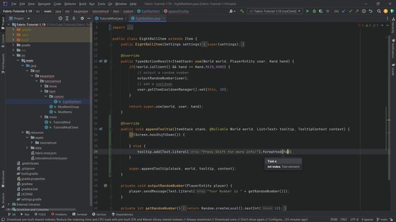Run the Fabric-Tutorial runClient configuration
The image size is (396, 222).
[308, 11]
